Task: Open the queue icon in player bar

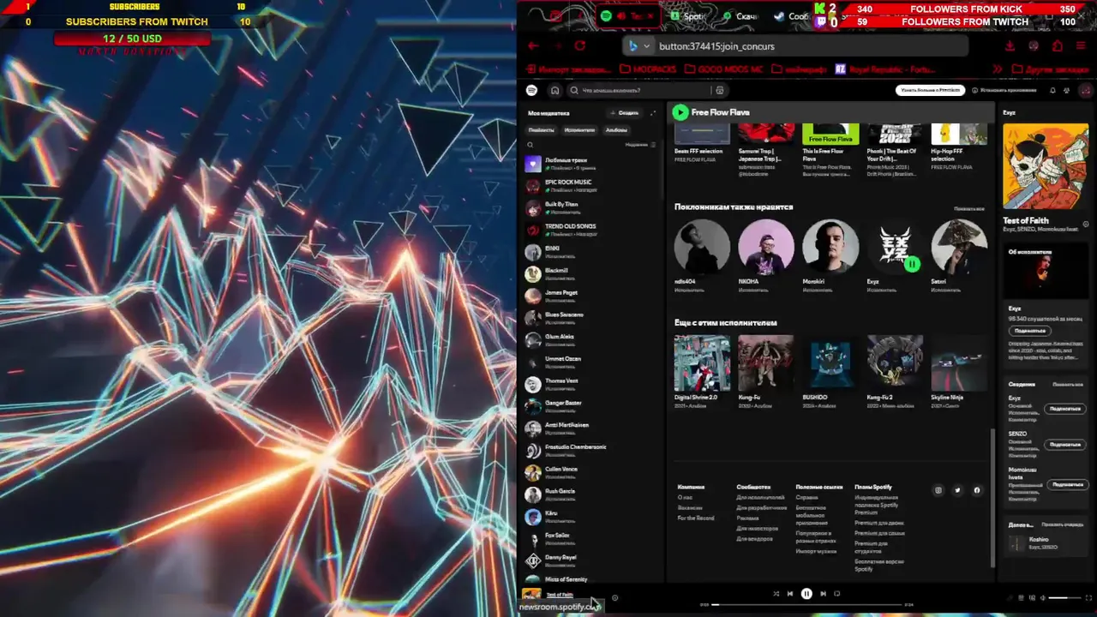Action: tap(1021, 597)
